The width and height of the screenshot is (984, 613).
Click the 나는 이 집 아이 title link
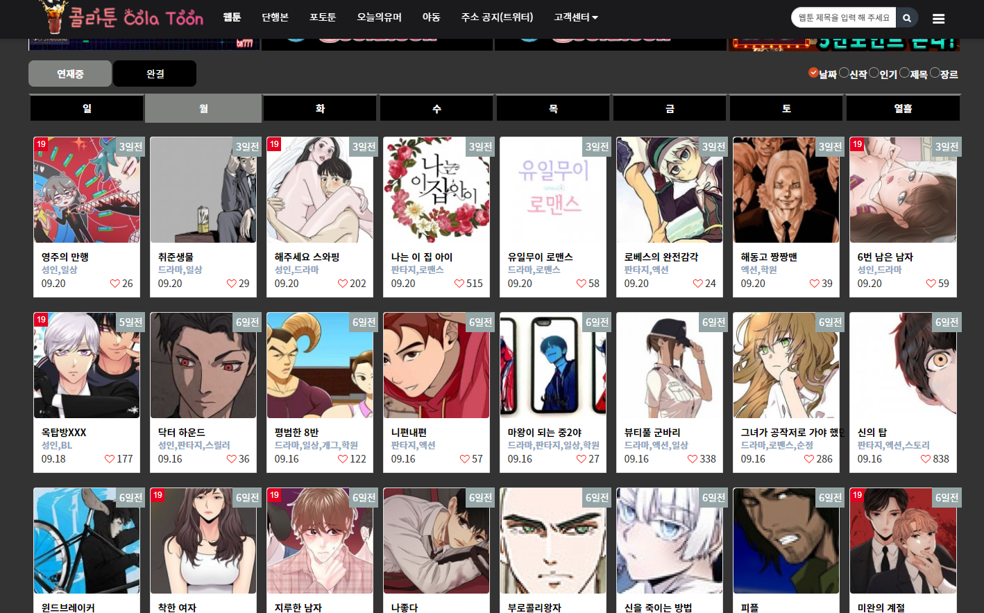click(x=422, y=257)
